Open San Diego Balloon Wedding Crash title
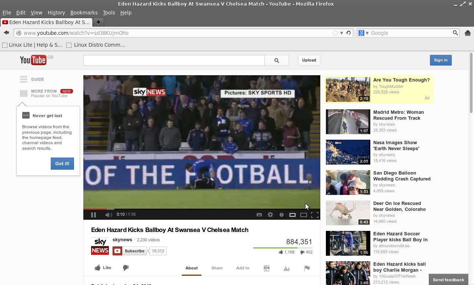This screenshot has height=285, width=474. pos(402,176)
